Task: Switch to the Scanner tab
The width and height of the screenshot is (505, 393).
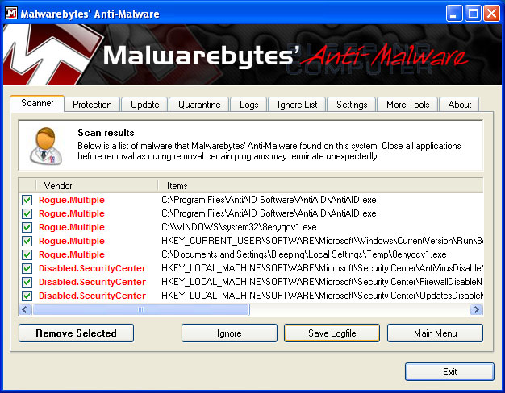Action: pos(37,103)
